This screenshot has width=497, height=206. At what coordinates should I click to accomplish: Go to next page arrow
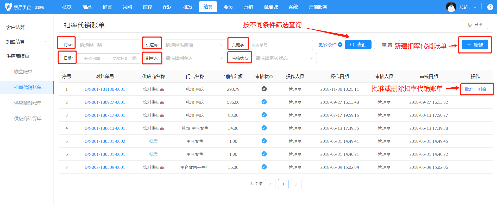tap(296, 184)
